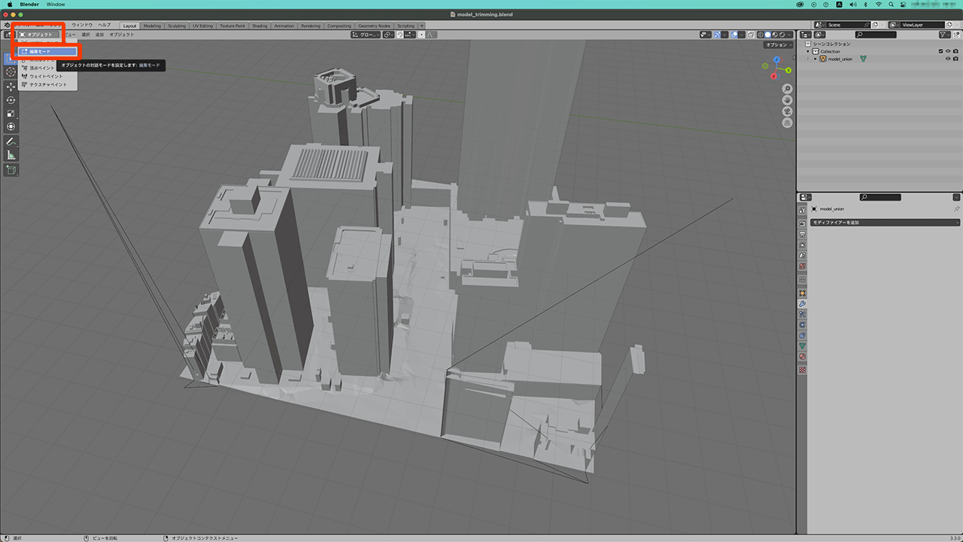Open the Material properties tab
The image size is (963, 542).
[803, 356]
